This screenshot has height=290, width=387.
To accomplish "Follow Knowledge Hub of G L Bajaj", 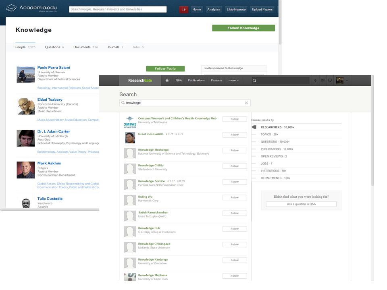I will 235,229.
